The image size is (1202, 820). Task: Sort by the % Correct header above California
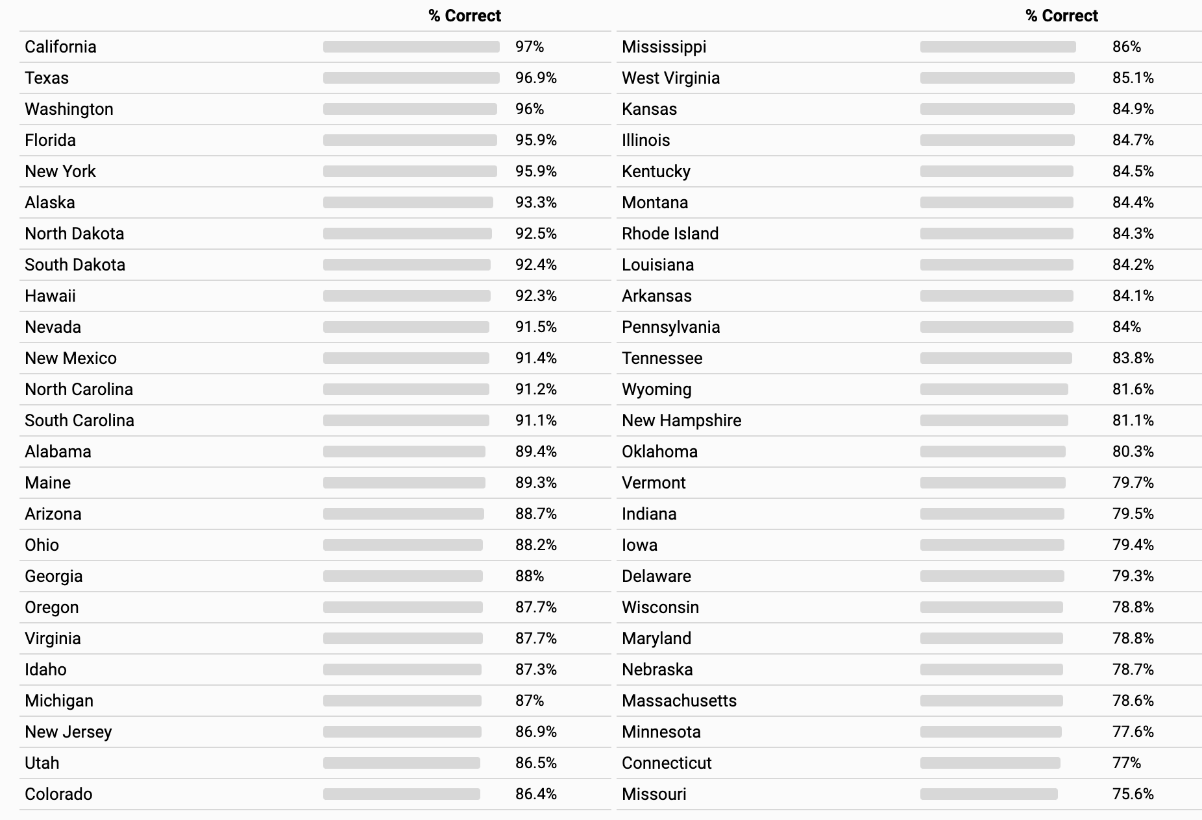[465, 16]
